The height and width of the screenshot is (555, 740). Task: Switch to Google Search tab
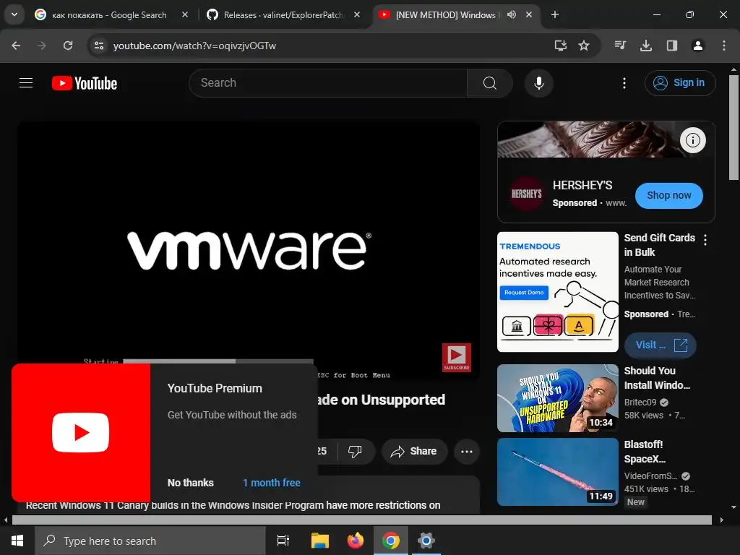109,14
